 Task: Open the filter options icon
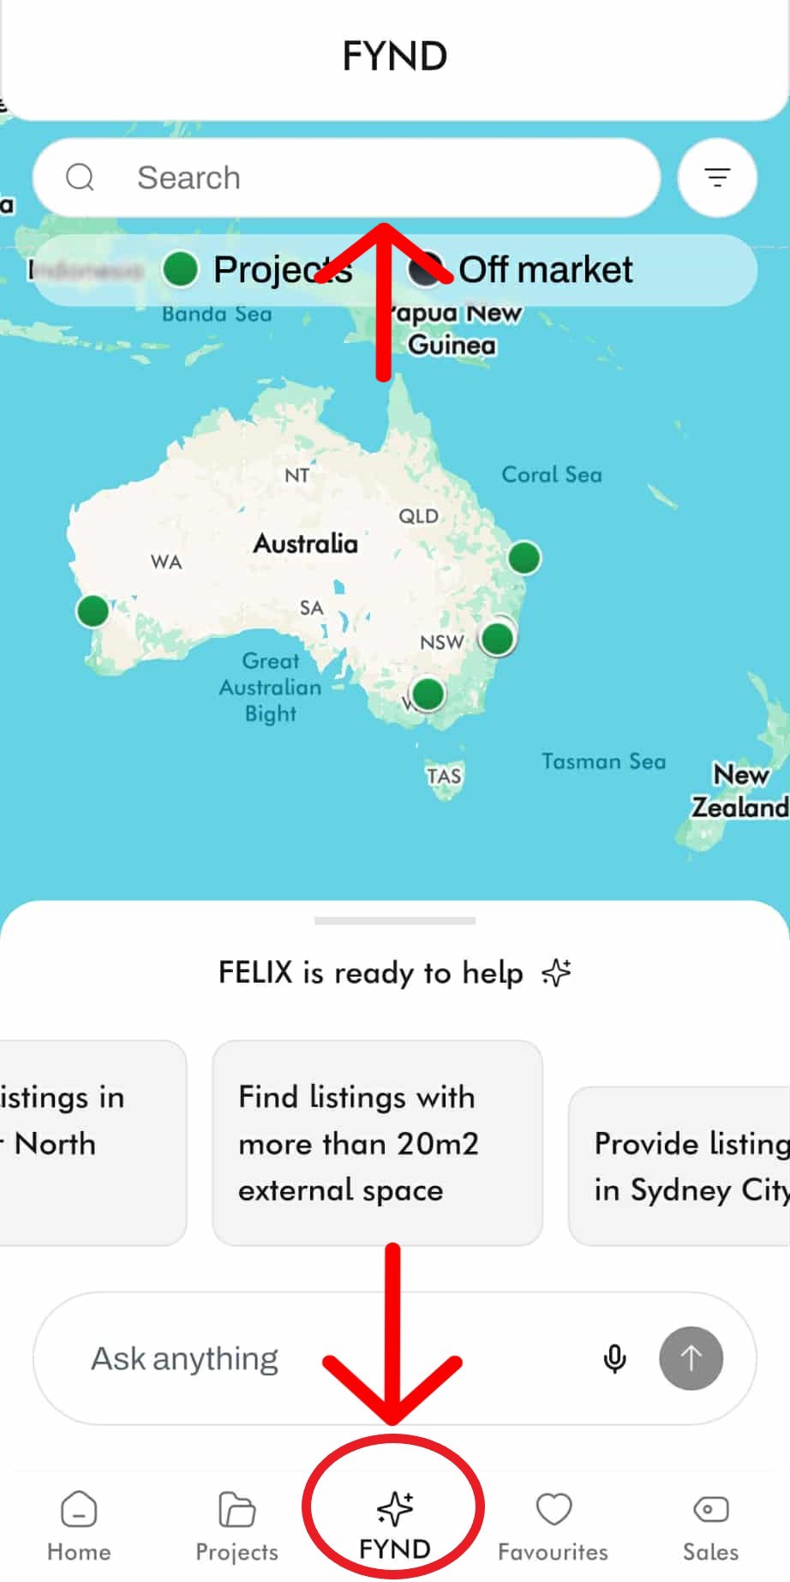(x=716, y=177)
